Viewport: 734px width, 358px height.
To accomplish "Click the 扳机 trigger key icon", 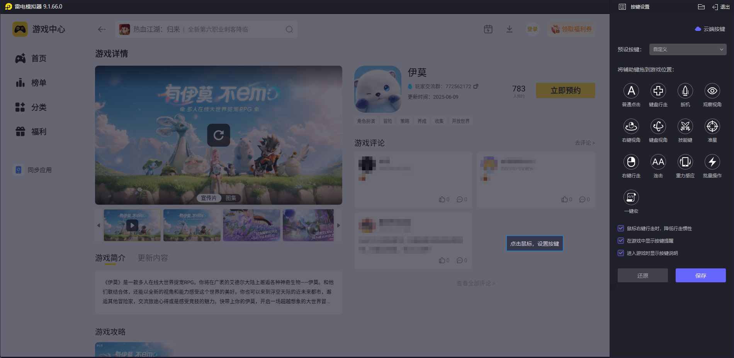I will (x=685, y=91).
